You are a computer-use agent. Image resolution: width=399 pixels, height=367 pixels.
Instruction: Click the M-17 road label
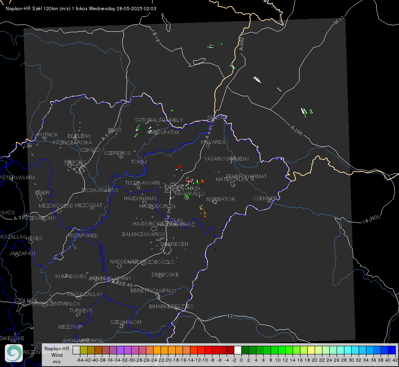[339, 20]
